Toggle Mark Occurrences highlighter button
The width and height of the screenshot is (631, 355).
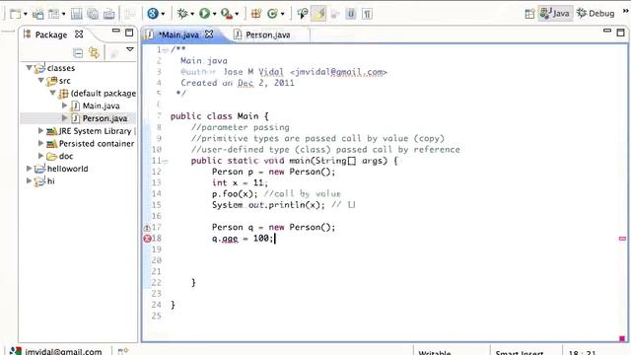point(318,14)
